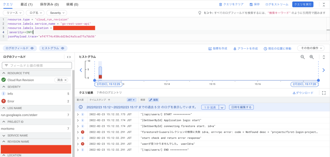Click the hint lightbulb icon

[200, 13]
